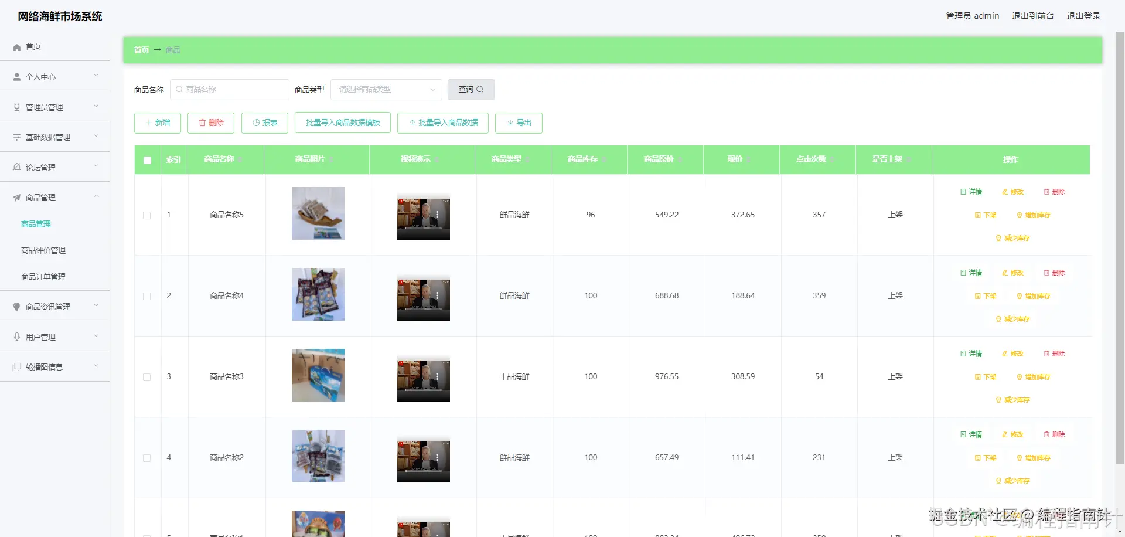Image resolution: width=1125 pixels, height=537 pixels.
Task: Tick the checkbox for row 商品名称3
Action: click(147, 377)
